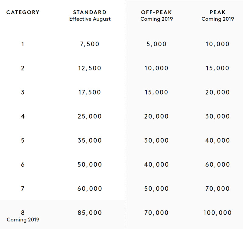Viewport: 243px width, 229px height.
Task: Click the OFF-PEAK Coming 2019 header
Action: point(156,16)
